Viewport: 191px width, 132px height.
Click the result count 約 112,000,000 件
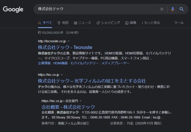[51, 33]
